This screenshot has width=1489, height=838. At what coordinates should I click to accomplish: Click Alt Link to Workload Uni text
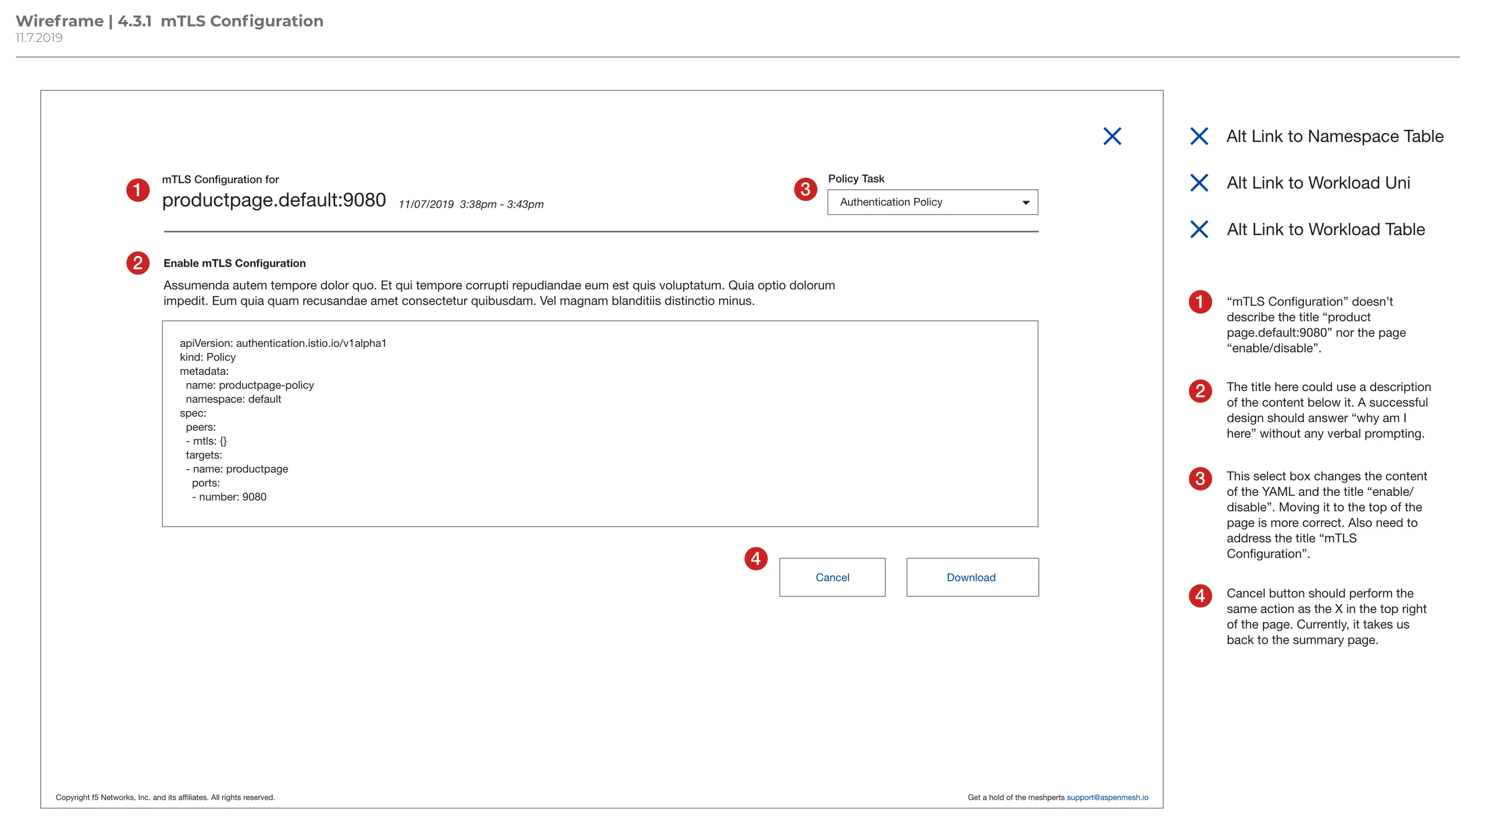click(1318, 183)
